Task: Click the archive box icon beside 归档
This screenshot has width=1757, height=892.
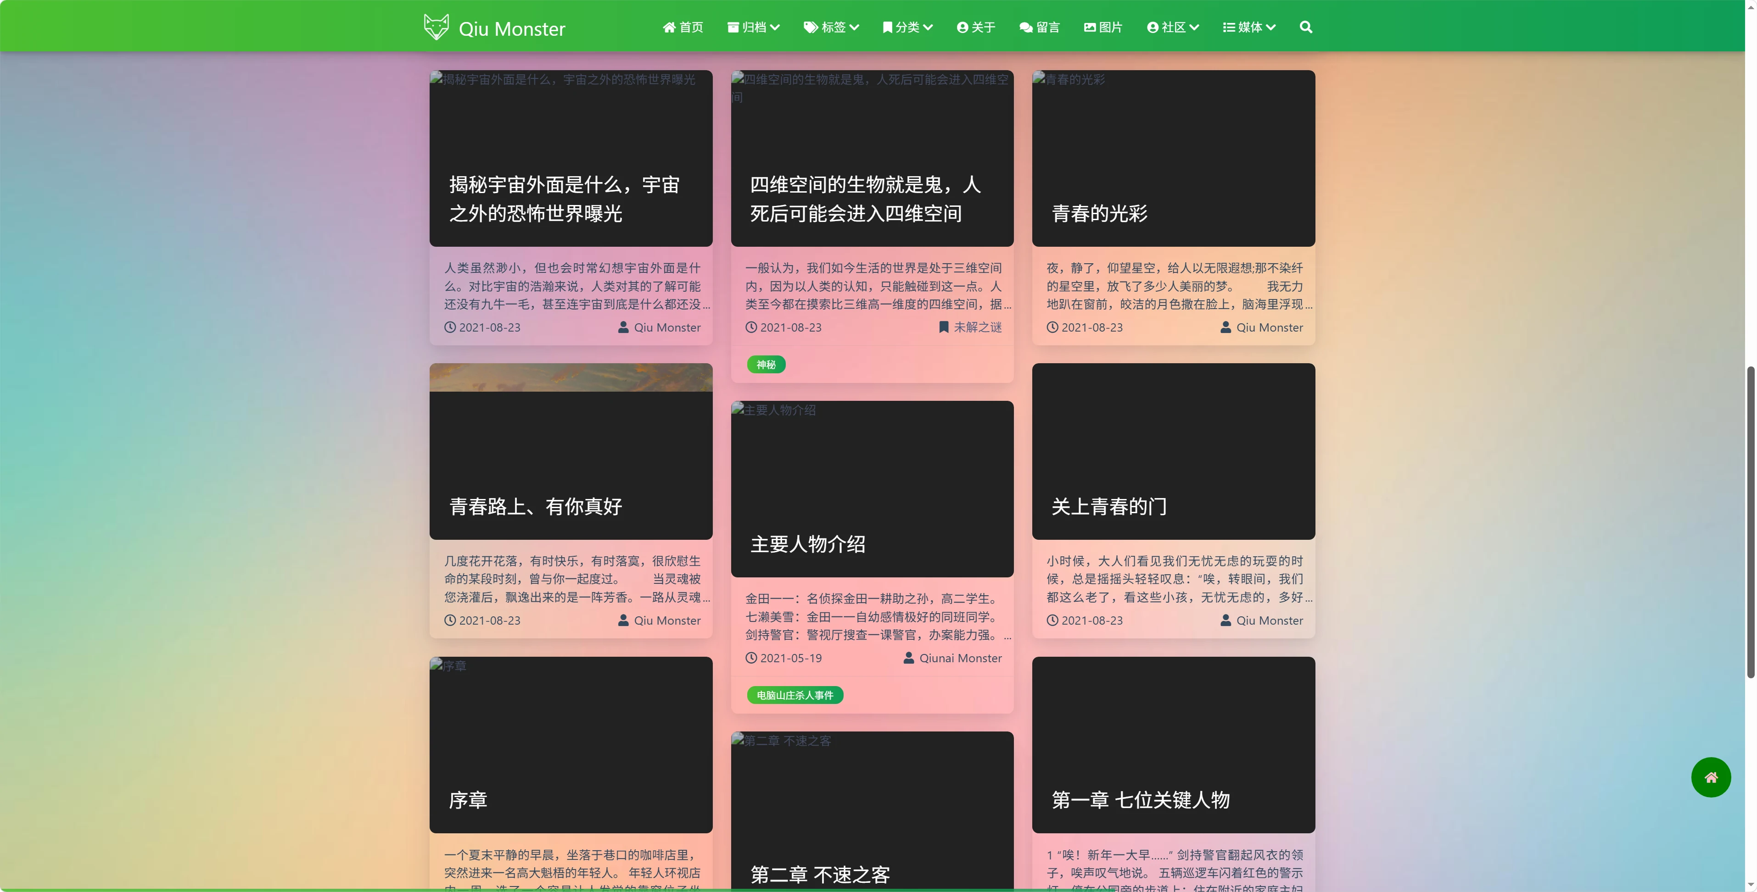Action: pyautogui.click(x=733, y=27)
